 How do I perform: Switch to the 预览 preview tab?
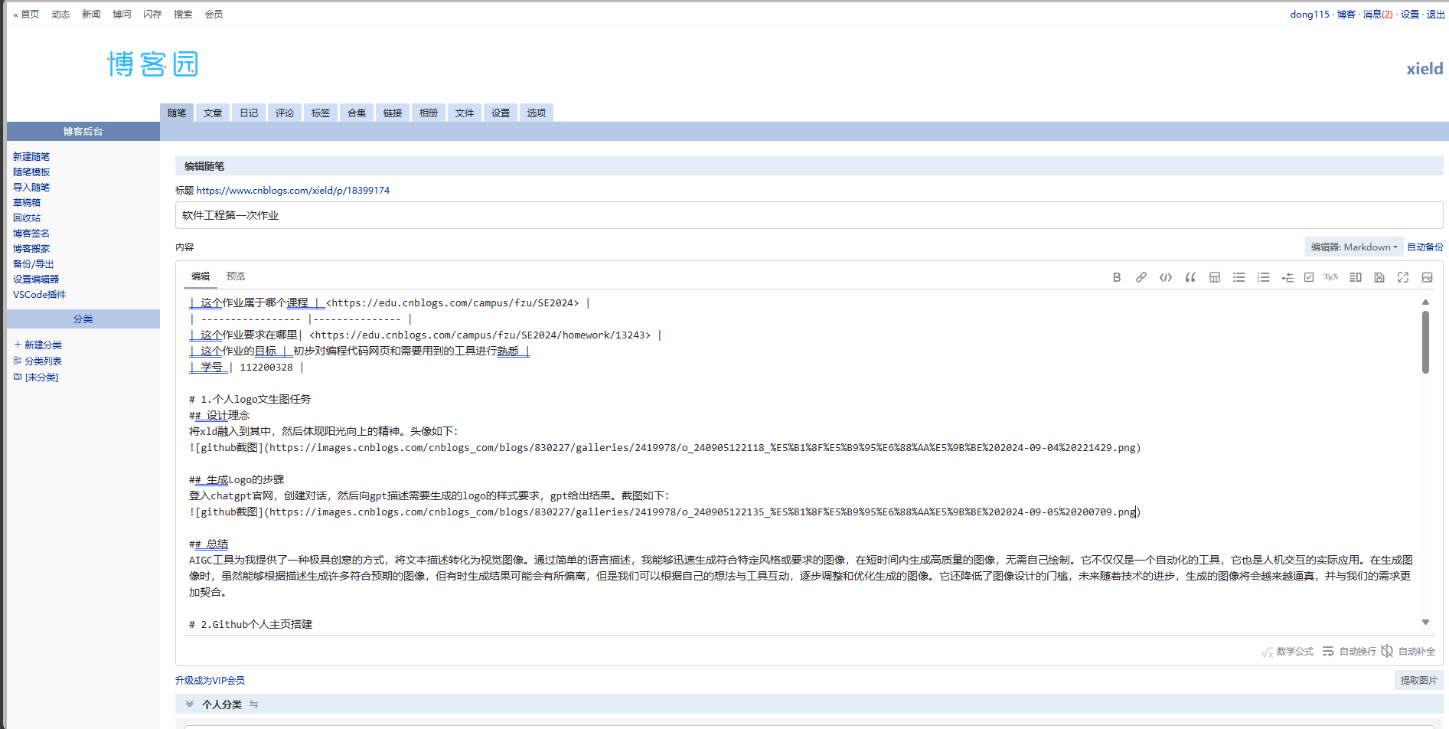[236, 276]
